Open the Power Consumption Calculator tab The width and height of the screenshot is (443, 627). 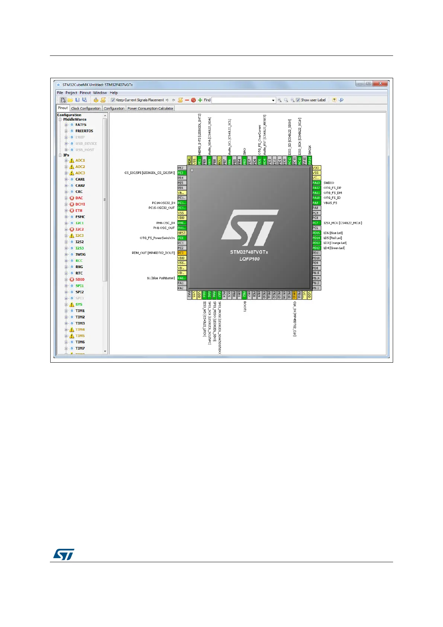pyautogui.click(x=150, y=108)
